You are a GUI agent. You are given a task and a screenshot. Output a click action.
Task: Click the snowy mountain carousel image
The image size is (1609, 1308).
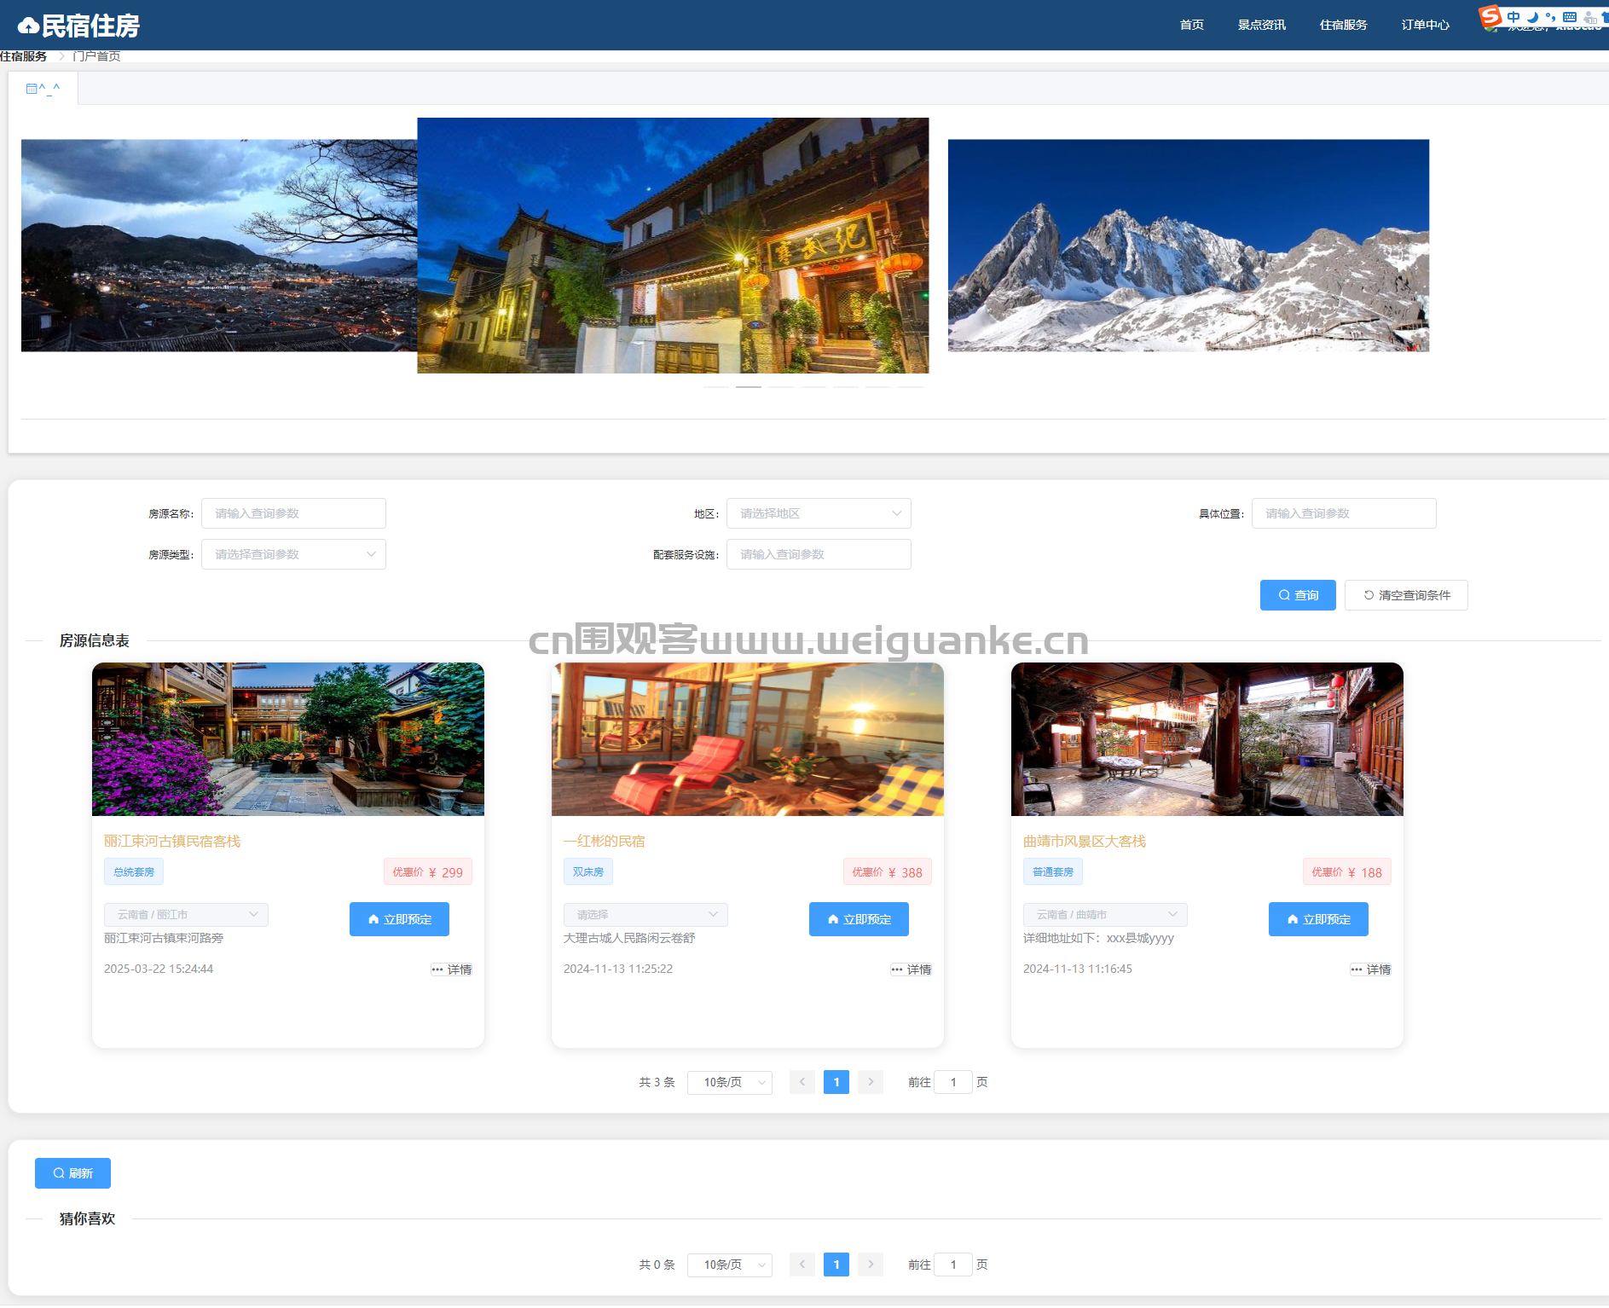click(x=1189, y=246)
